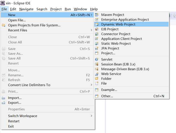Viewport: 176px width, 133px height.
Task: Select Application Client Project entry
Action: [131, 39]
